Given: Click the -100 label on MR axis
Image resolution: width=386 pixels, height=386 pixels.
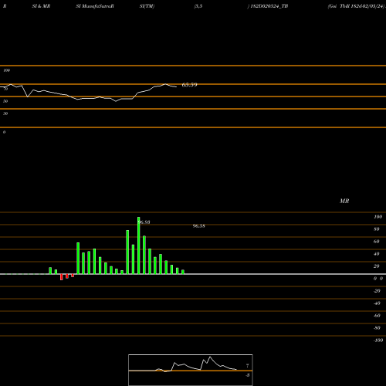Looking at the screenshot, I should (378, 340).
